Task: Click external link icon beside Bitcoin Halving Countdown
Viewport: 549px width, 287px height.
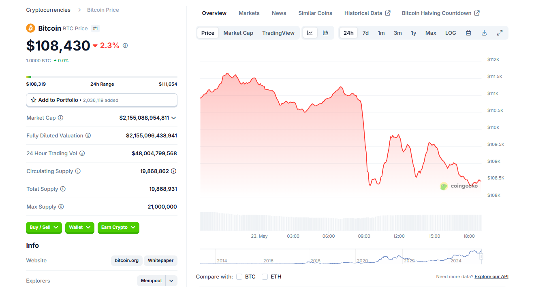Action: coord(477,13)
